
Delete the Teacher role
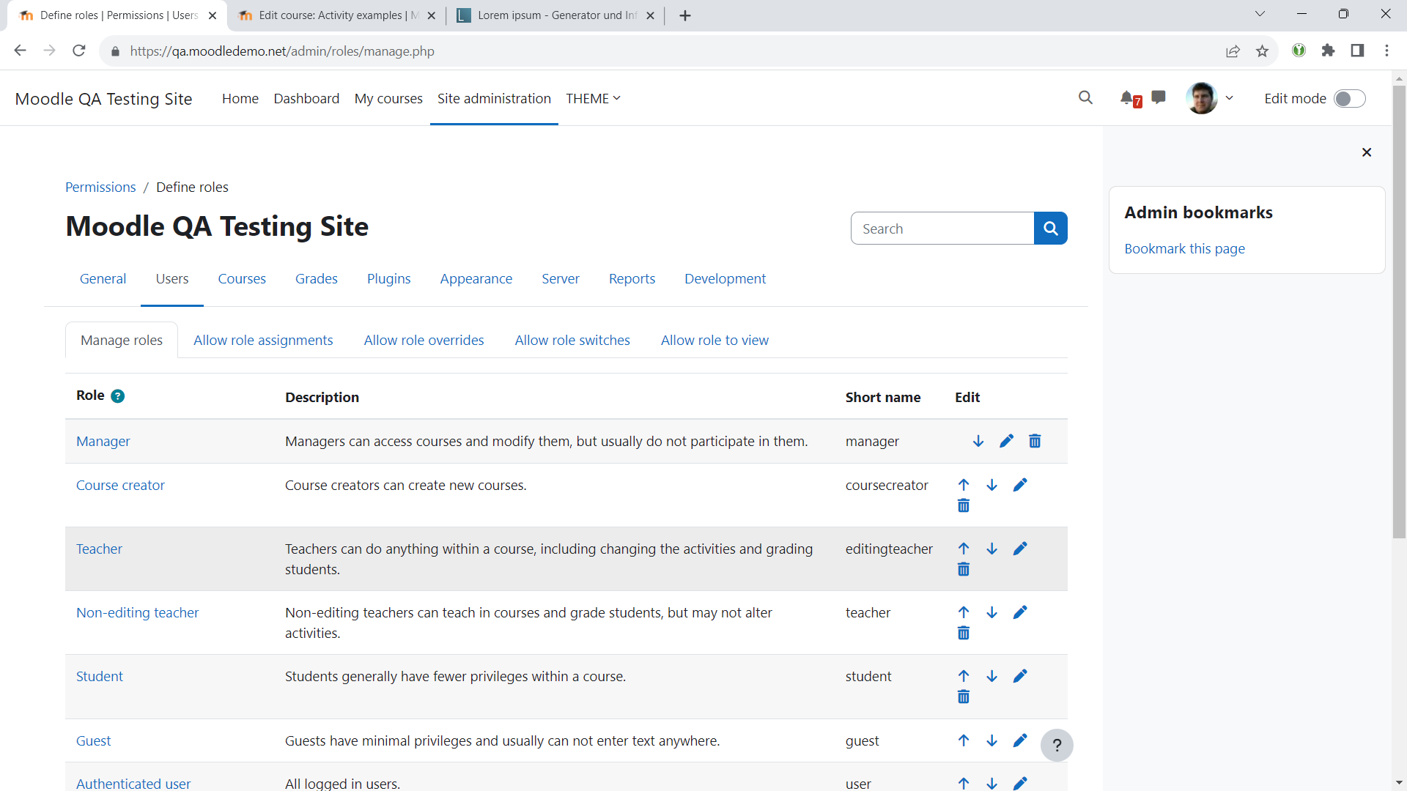964,569
